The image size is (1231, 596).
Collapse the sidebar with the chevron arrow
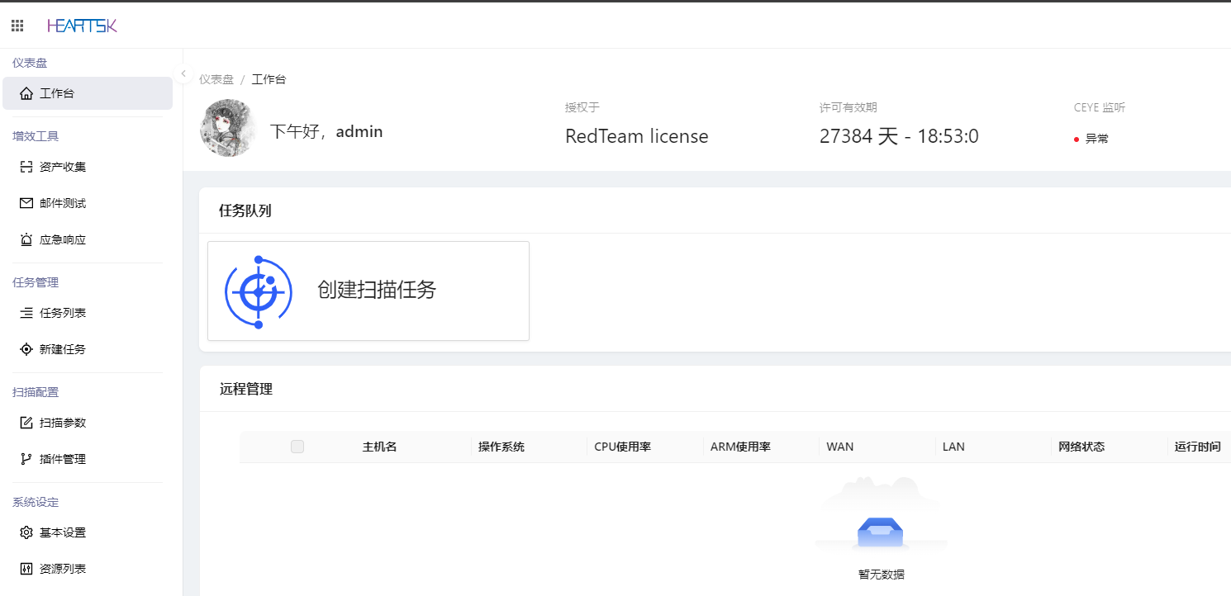point(183,73)
